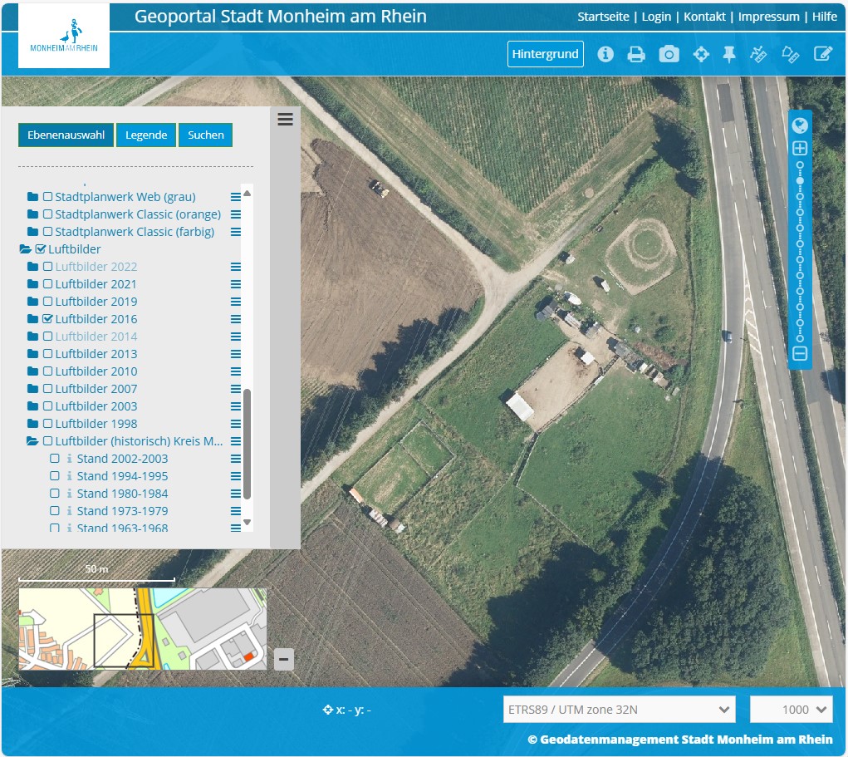The width and height of the screenshot is (848, 757).
Task: Select the distance measuring ruler tool
Action: click(x=758, y=54)
